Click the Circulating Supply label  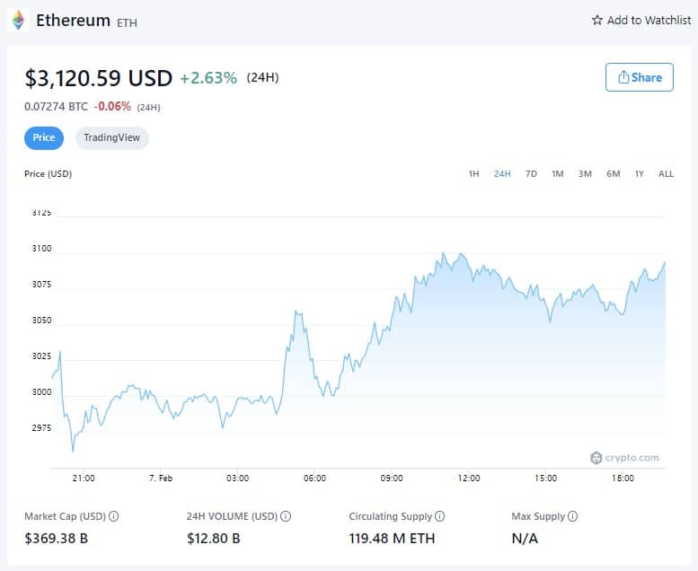391,516
